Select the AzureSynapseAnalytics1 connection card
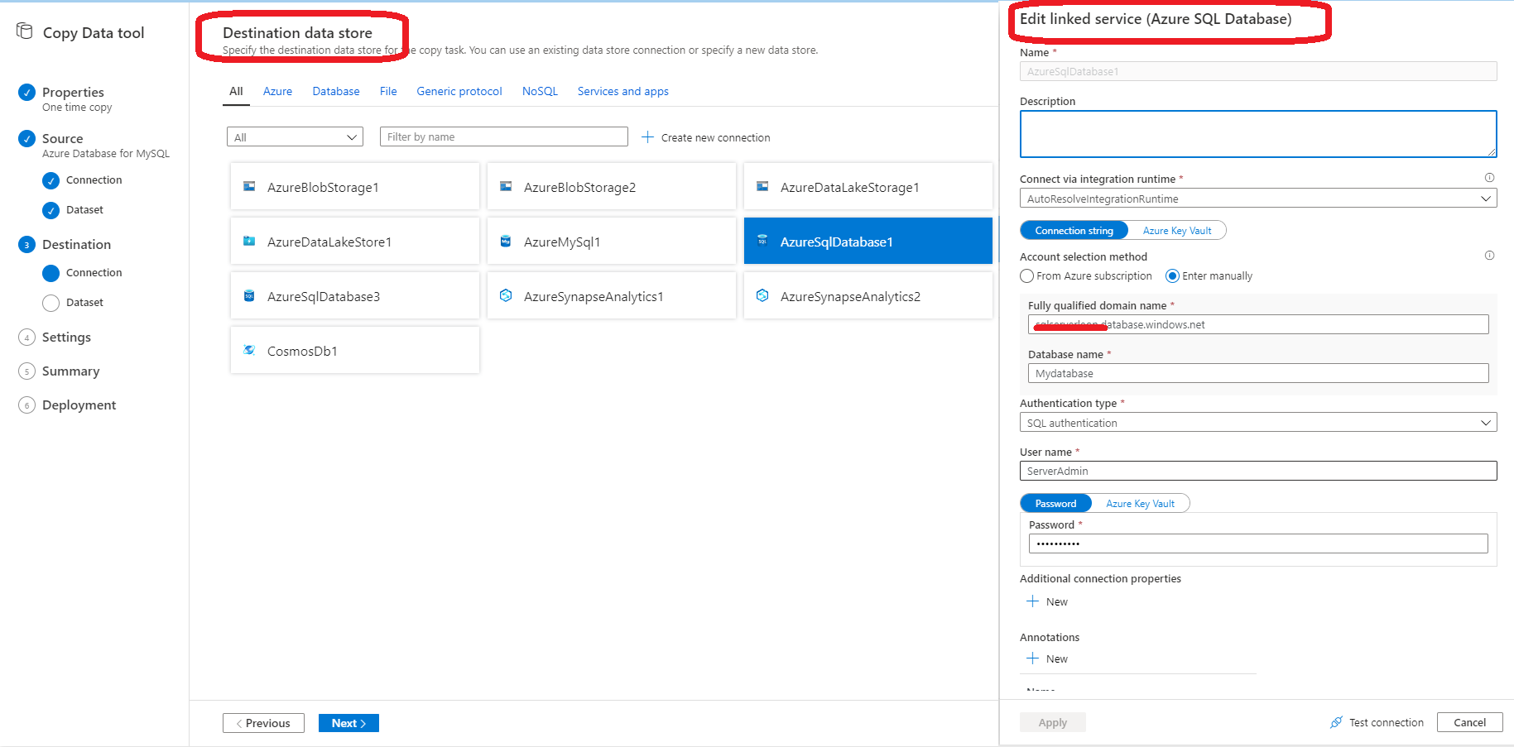Image resolution: width=1514 pixels, height=747 pixels. [612, 296]
